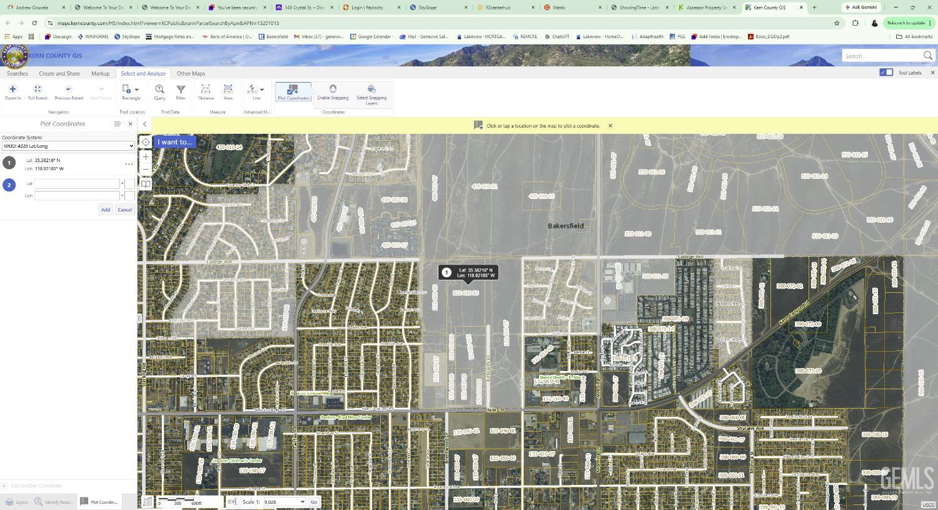Collapse the side panel with the arrow

144,124
